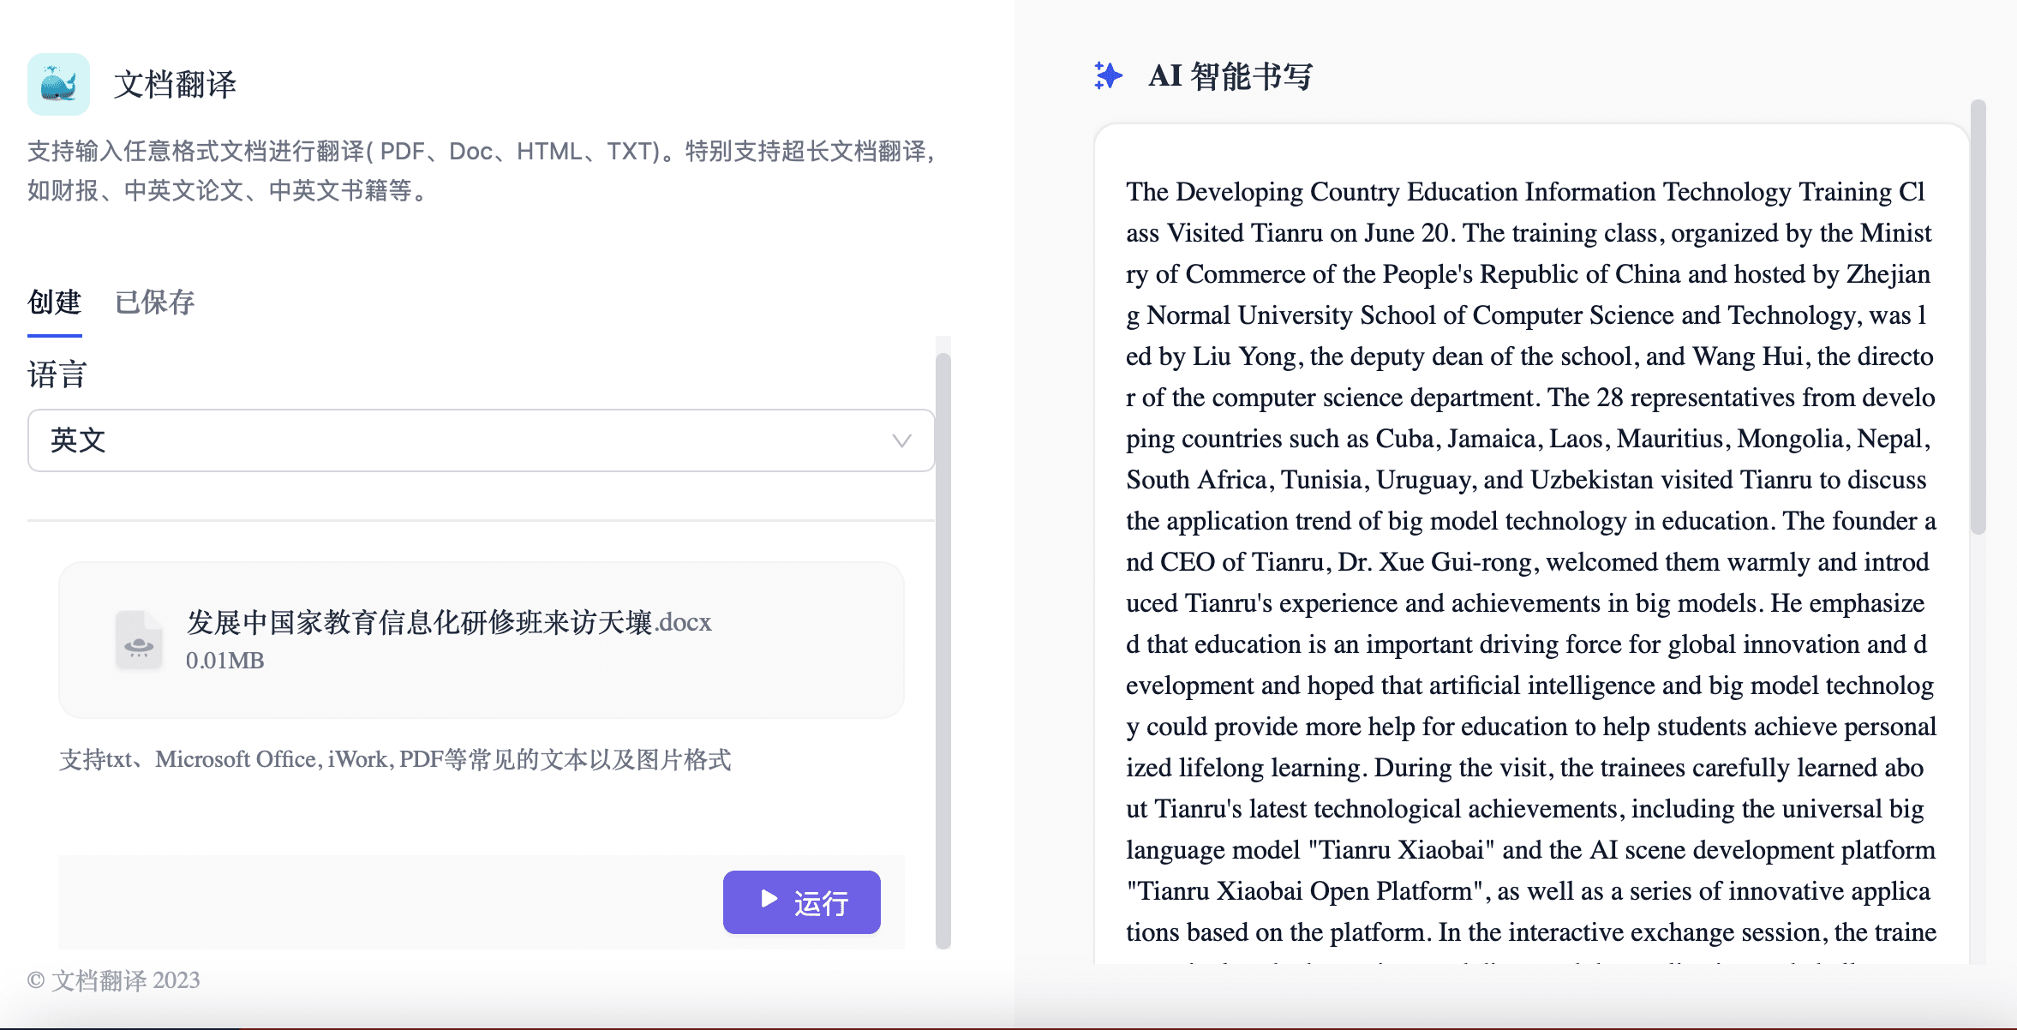Screen dimensions: 2017x1030
Task: Click the supported formats hint text
Action: (395, 760)
